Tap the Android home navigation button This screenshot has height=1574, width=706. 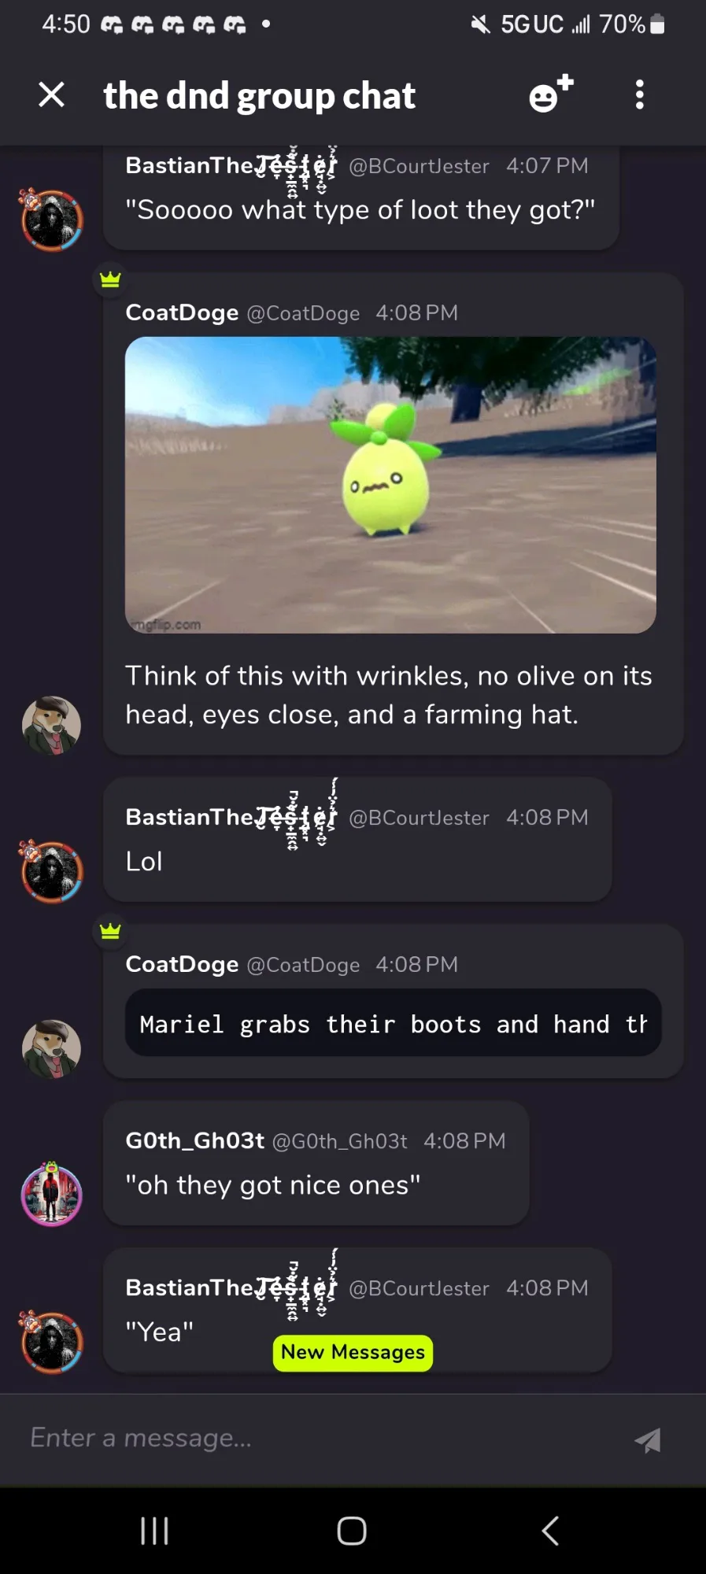click(352, 1531)
